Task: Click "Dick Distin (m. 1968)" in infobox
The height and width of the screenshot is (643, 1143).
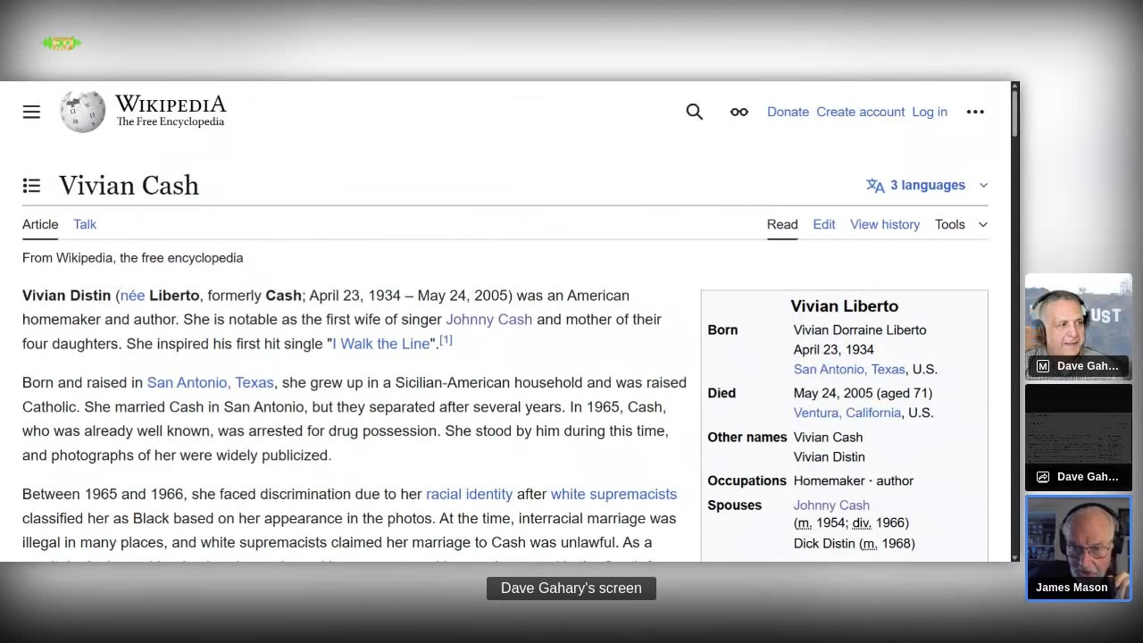Action: (854, 543)
